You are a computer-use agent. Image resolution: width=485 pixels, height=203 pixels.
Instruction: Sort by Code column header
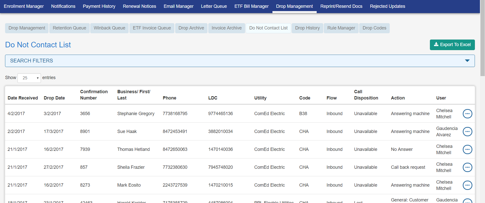click(305, 98)
